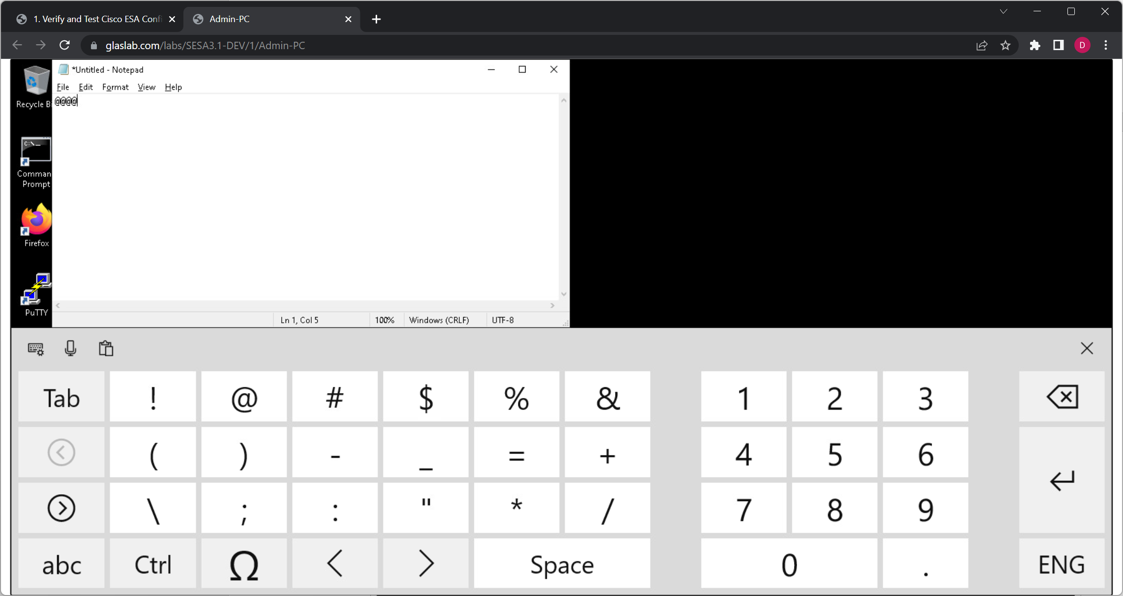This screenshot has height=596, width=1123.
Task: Open the keyboard settings icon
Action: 35,348
